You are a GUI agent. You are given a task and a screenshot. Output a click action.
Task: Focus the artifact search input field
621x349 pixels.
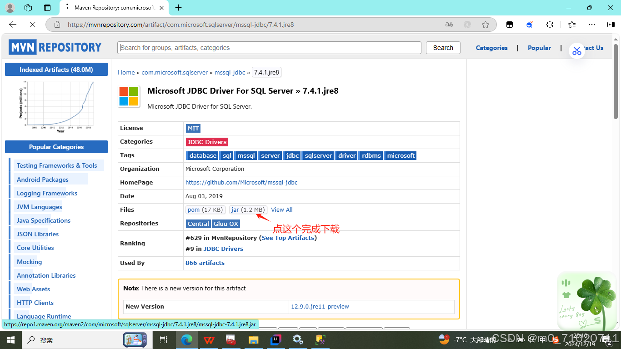(269, 48)
